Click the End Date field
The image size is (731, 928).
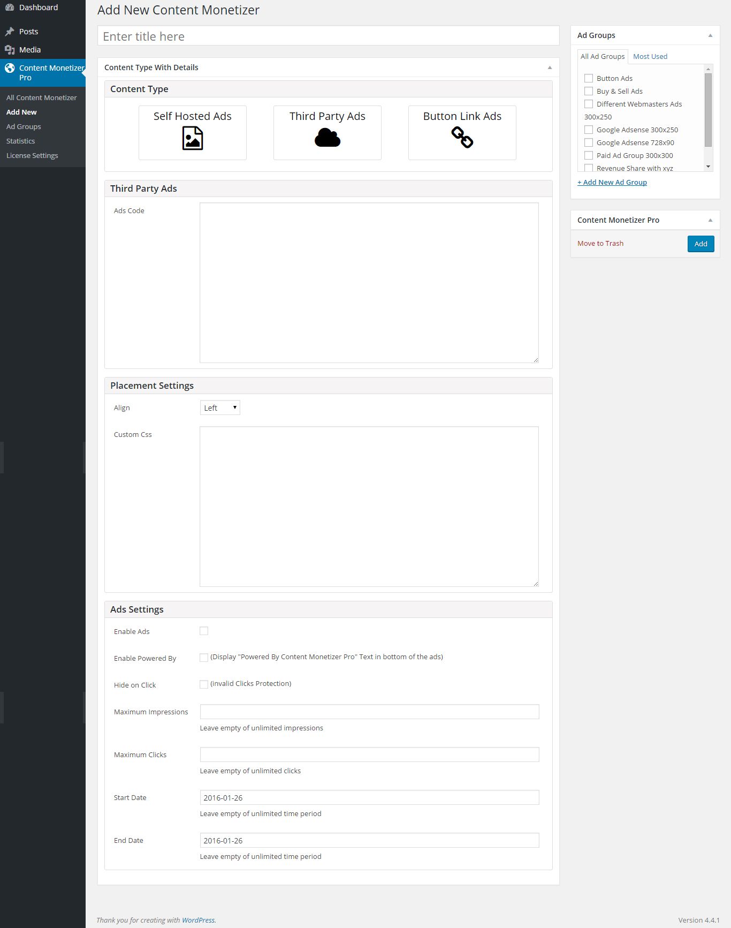coord(369,840)
